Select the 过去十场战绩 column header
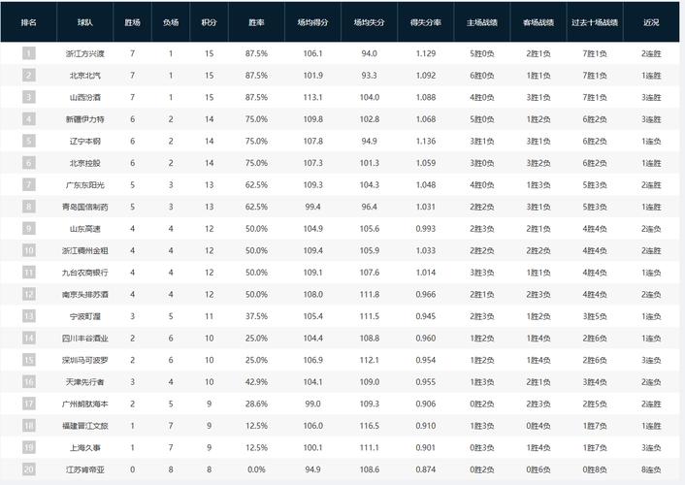Image resolution: width=685 pixels, height=485 pixels. click(x=595, y=22)
